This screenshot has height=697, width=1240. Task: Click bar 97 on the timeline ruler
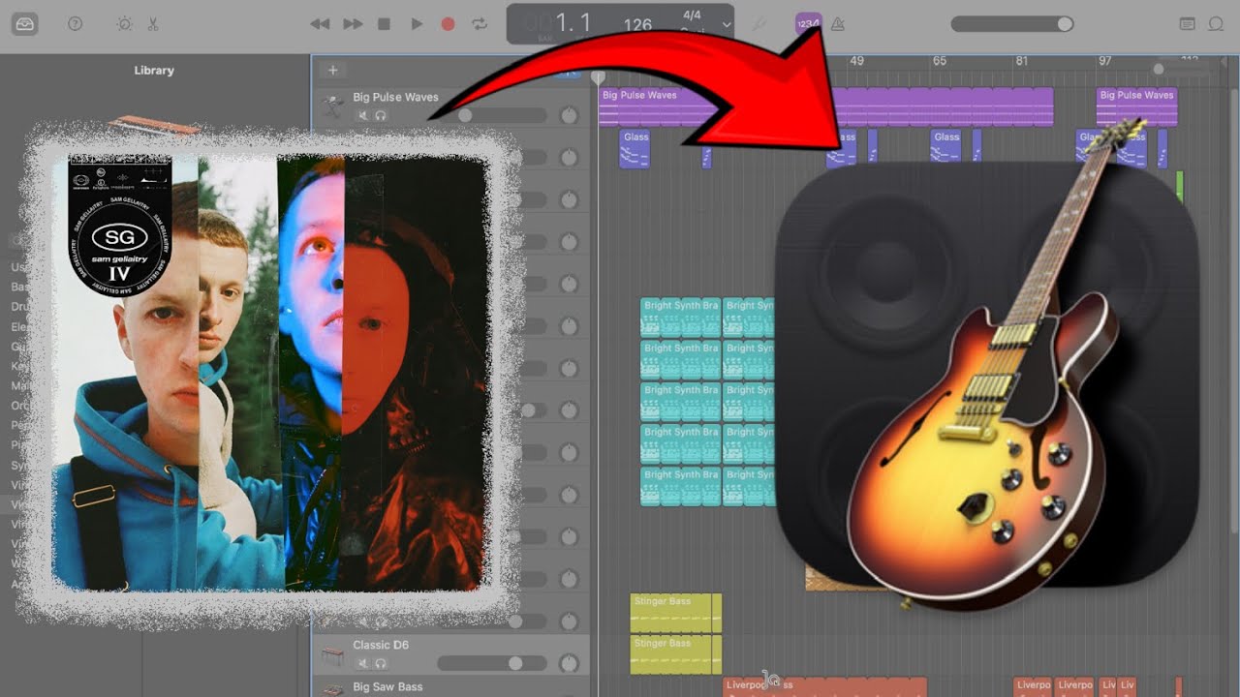click(1105, 61)
